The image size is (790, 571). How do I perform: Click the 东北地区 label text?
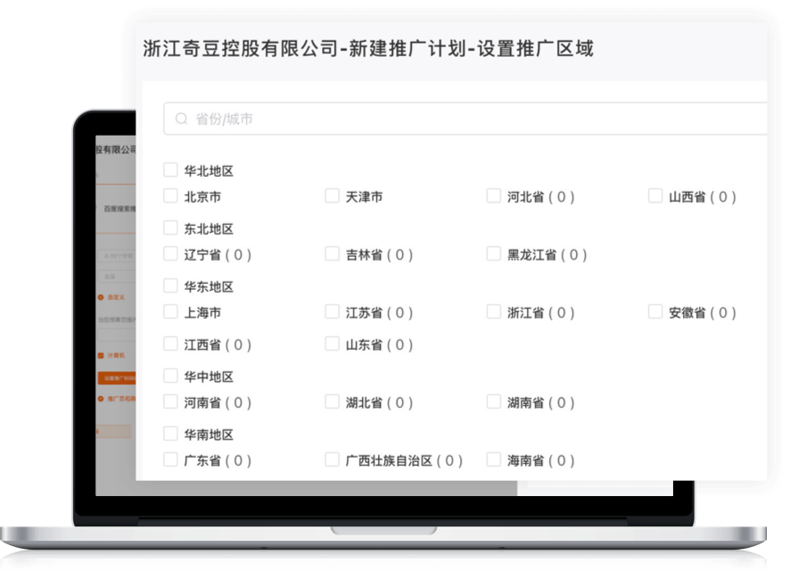pyautogui.click(x=209, y=229)
